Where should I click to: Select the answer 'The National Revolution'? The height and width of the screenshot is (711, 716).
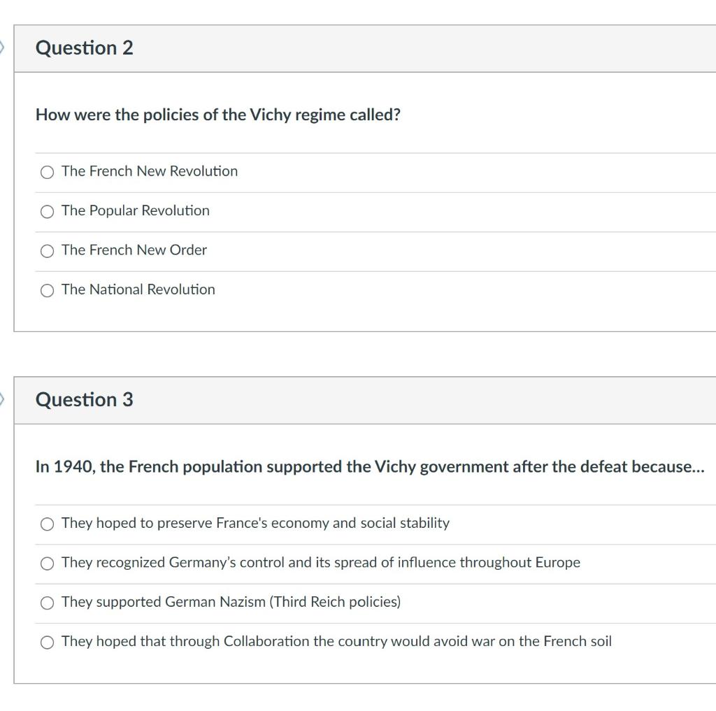pyautogui.click(x=47, y=289)
